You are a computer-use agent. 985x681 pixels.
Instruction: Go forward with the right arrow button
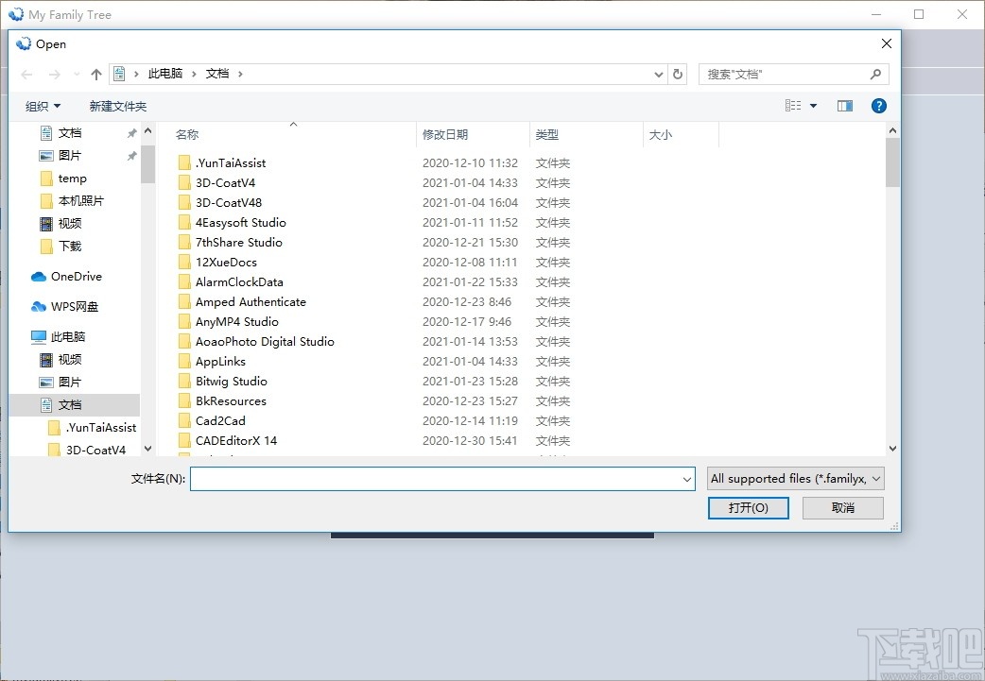55,74
